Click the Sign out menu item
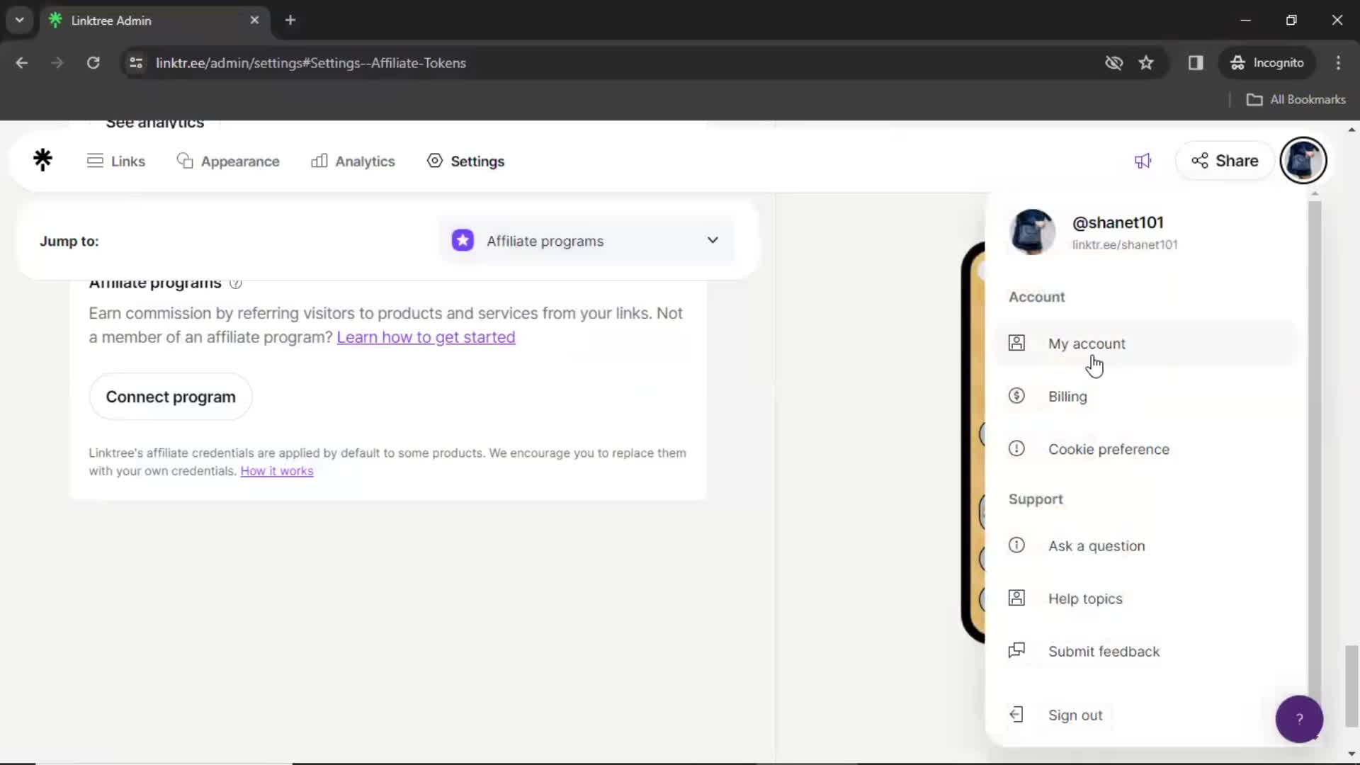The width and height of the screenshot is (1360, 765). click(1076, 715)
